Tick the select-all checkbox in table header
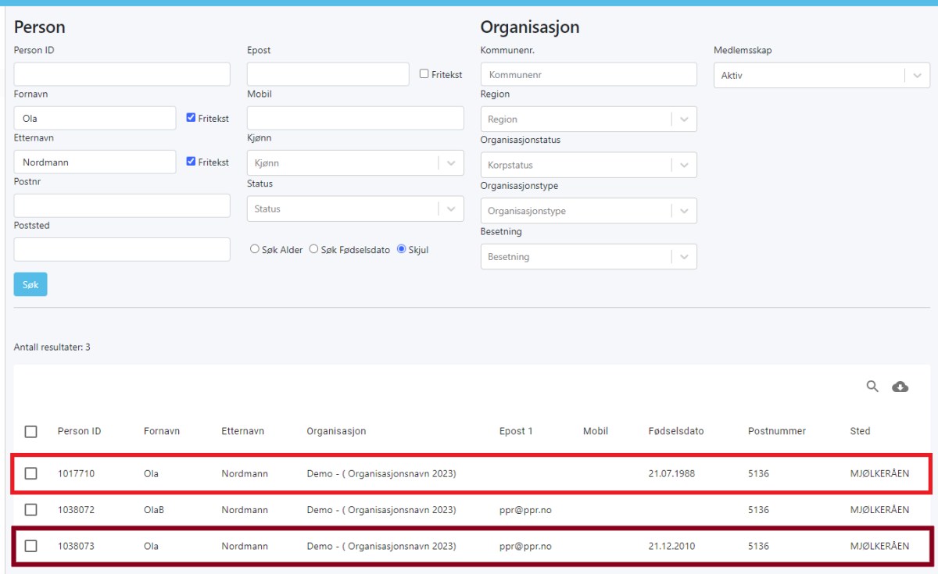This screenshot has height=574, width=938. point(30,431)
